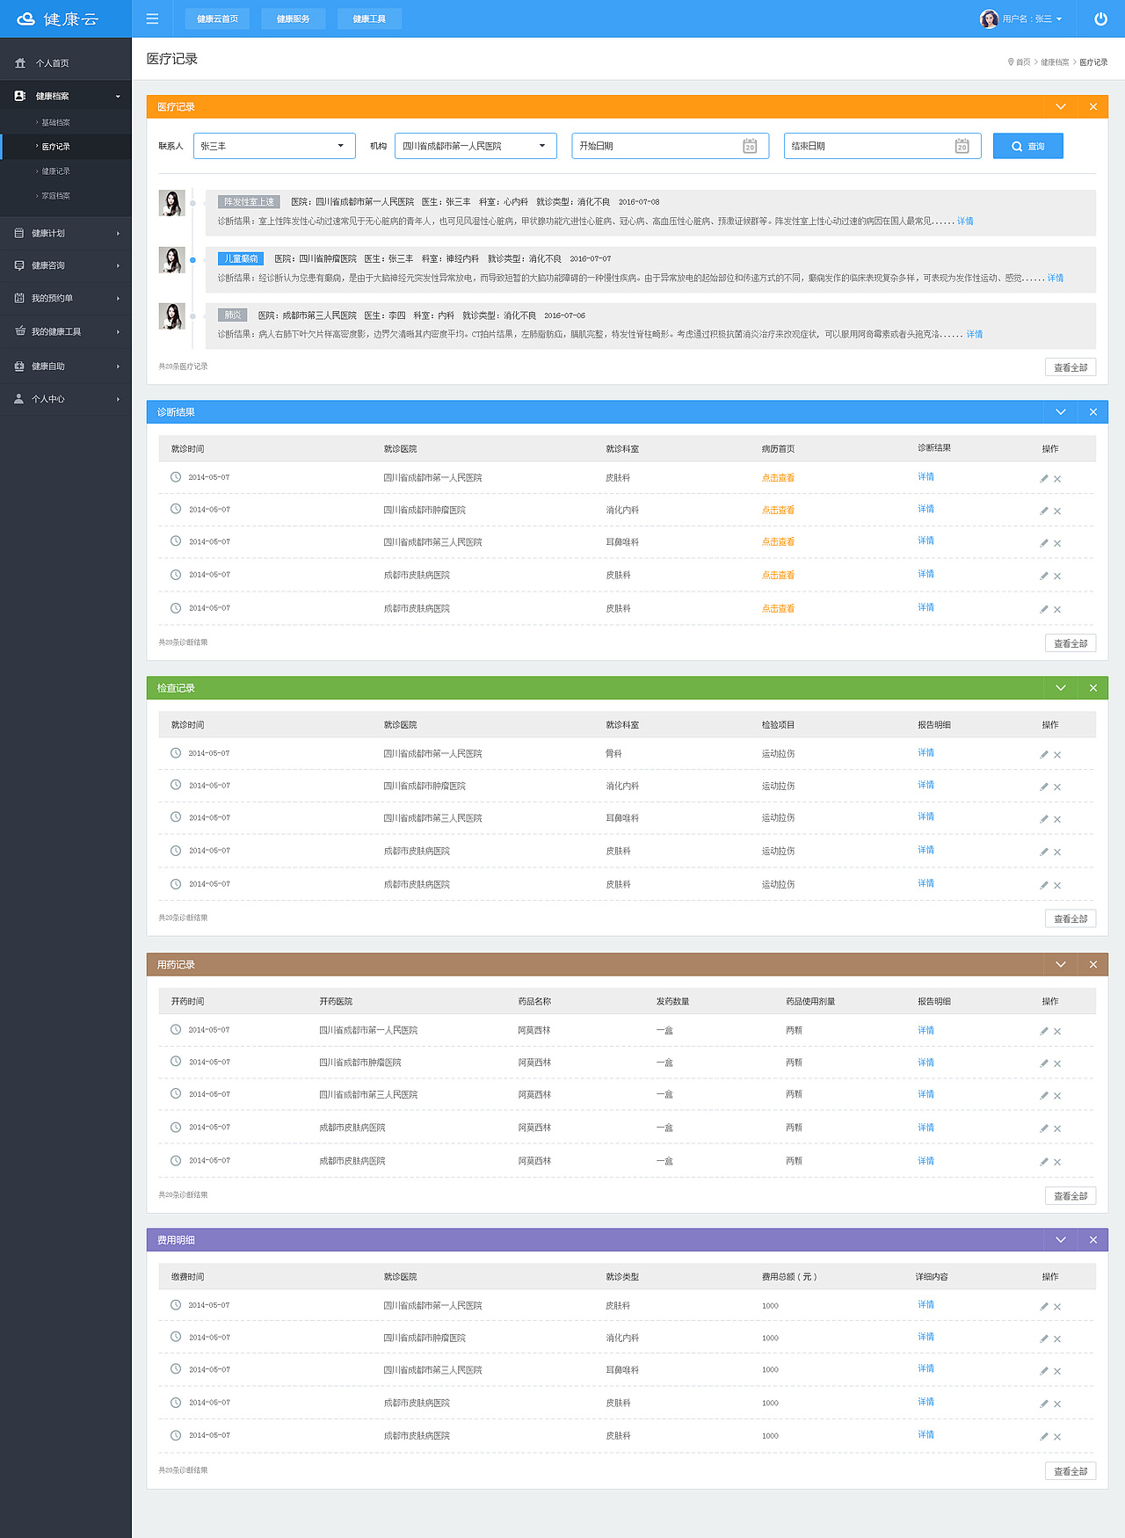
Task: Delete the first 用药记录 row
Action: click(x=1057, y=1032)
